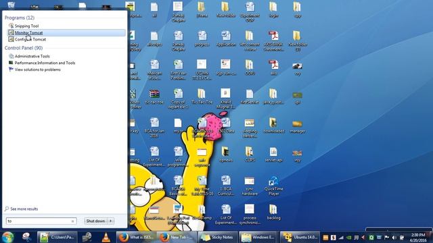Click the Windows Start orb
This screenshot has height=243, width=433.
tap(7, 237)
